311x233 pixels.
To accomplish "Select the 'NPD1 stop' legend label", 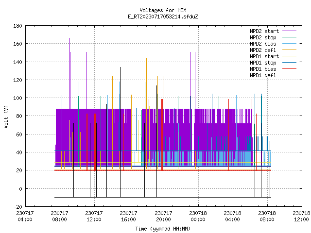I will 263,63.
